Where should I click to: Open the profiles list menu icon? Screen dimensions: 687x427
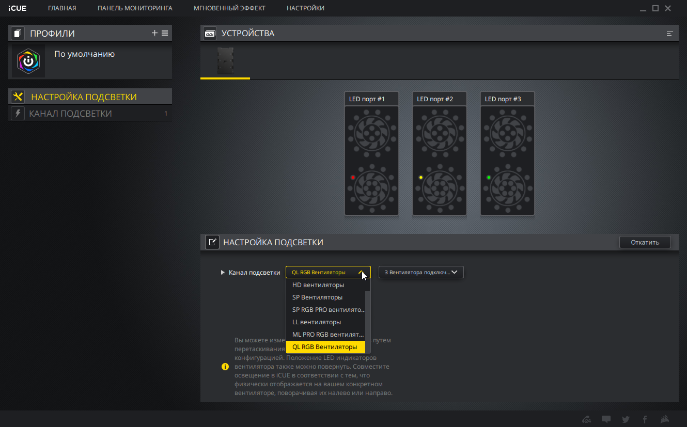[x=165, y=33]
